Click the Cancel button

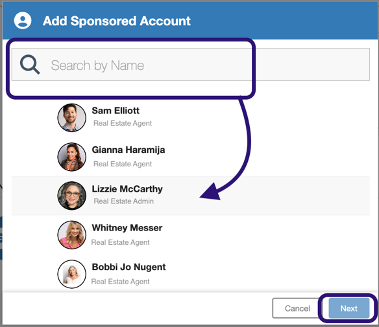(x=297, y=308)
